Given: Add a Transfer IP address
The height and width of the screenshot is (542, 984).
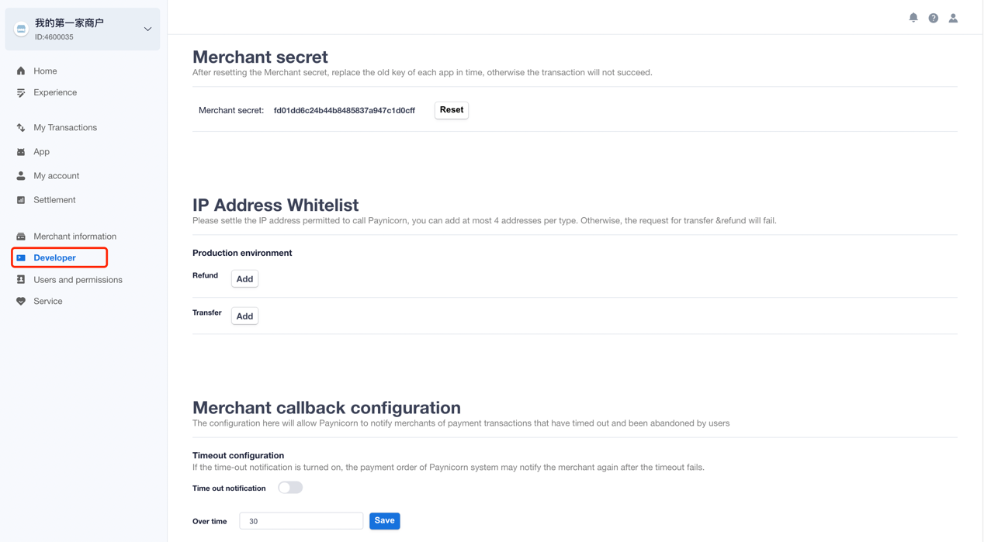Looking at the screenshot, I should click(244, 316).
